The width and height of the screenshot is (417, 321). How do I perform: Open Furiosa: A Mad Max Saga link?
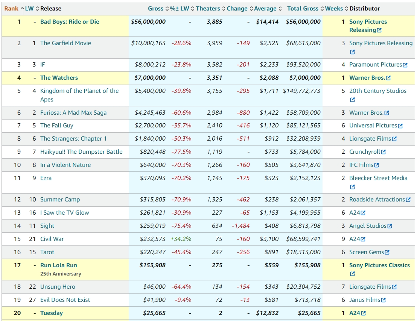tap(73, 113)
